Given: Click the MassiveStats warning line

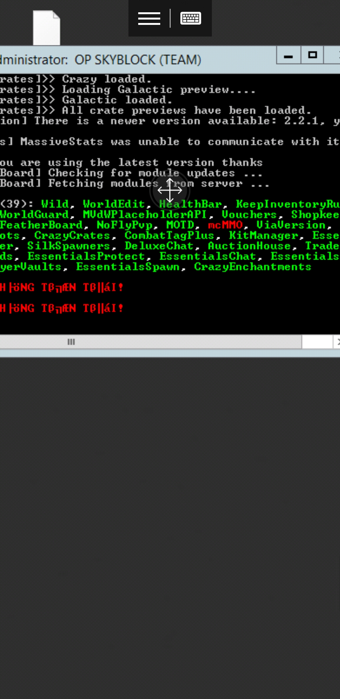Looking at the screenshot, I should coord(170,142).
